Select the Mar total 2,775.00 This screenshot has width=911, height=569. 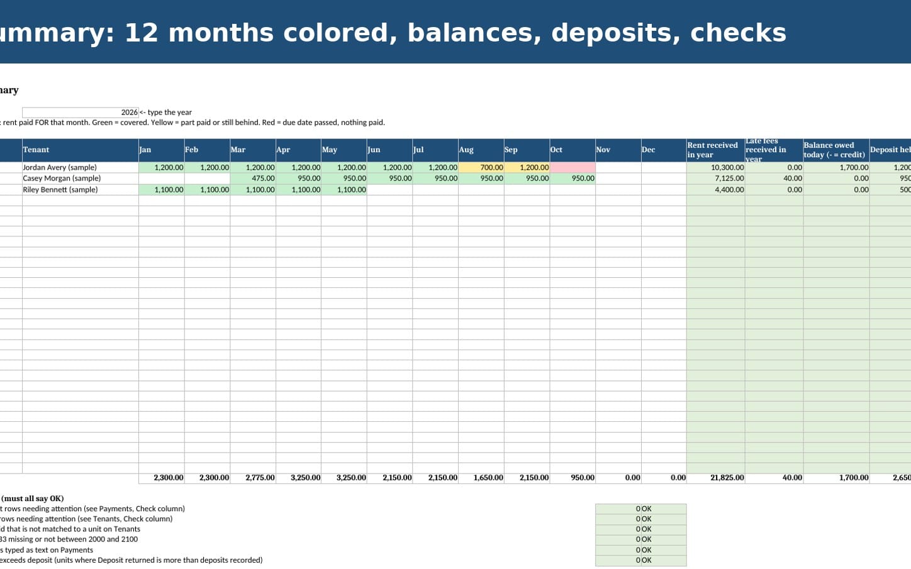(253, 478)
